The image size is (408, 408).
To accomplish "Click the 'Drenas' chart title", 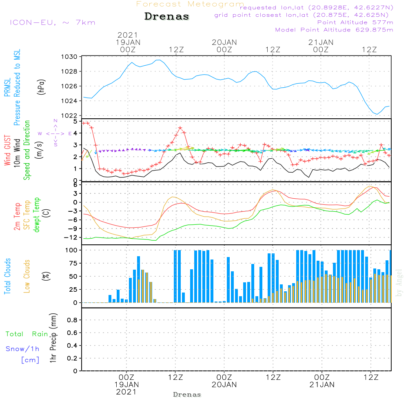I will (x=167, y=16).
